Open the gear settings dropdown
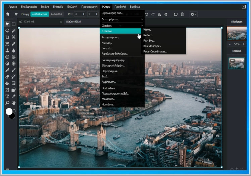 coord(193,14)
